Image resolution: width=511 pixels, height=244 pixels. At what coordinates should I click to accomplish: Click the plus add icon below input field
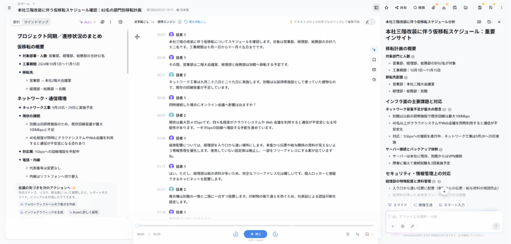pos(393,226)
